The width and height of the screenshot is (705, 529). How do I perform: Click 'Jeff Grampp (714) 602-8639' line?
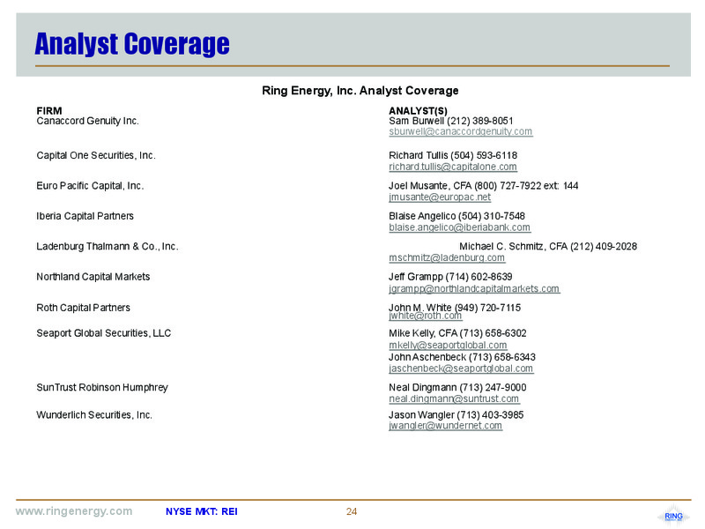[x=450, y=277]
